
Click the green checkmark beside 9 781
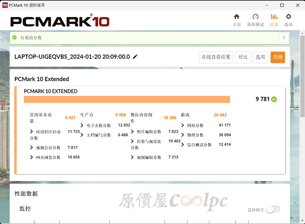click(274, 99)
